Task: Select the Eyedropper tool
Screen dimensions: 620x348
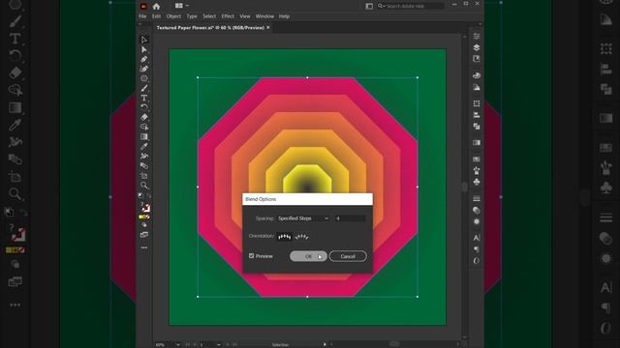Action: [x=144, y=146]
